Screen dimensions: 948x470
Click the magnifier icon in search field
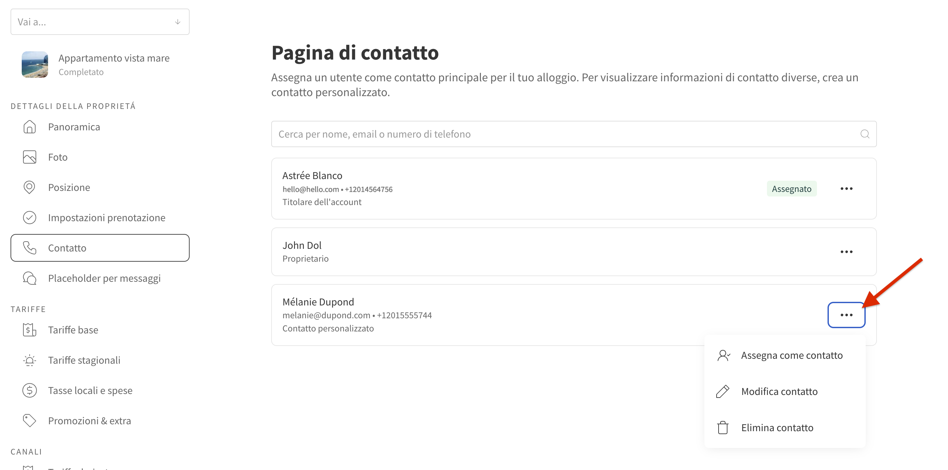[x=865, y=134]
